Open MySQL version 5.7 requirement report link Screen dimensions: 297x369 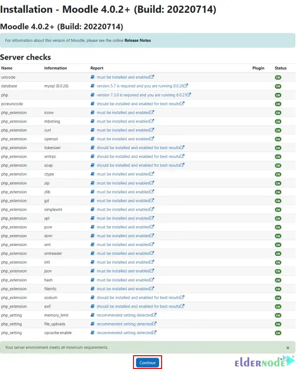tap(141, 86)
